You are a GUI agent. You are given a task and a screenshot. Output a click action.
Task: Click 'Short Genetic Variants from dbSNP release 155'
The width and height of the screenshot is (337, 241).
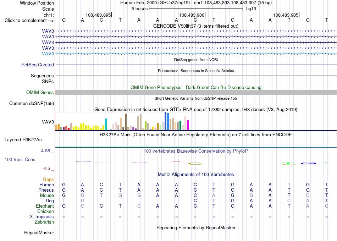pyautogui.click(x=196, y=98)
